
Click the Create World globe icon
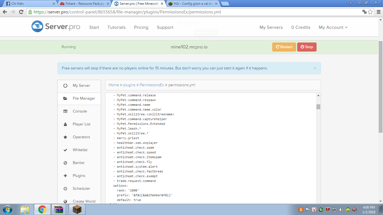point(65,202)
